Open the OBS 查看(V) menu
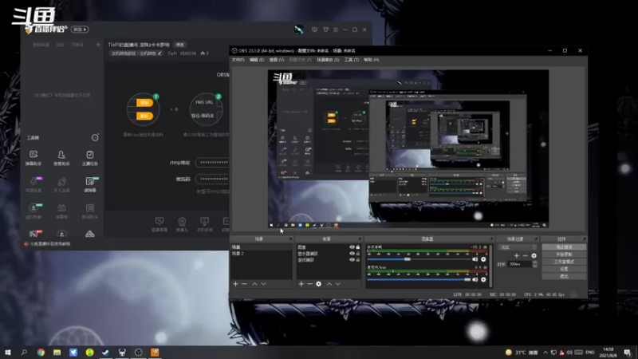 click(277, 60)
